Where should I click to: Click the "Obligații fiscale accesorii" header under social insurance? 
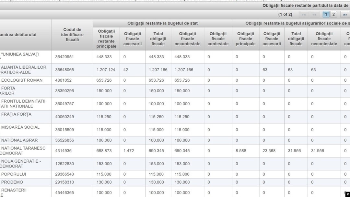pos(272,39)
